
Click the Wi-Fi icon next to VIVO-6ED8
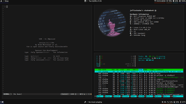click(x=155, y=1)
